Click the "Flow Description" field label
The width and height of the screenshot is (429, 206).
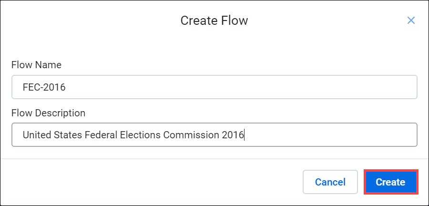[x=48, y=113]
